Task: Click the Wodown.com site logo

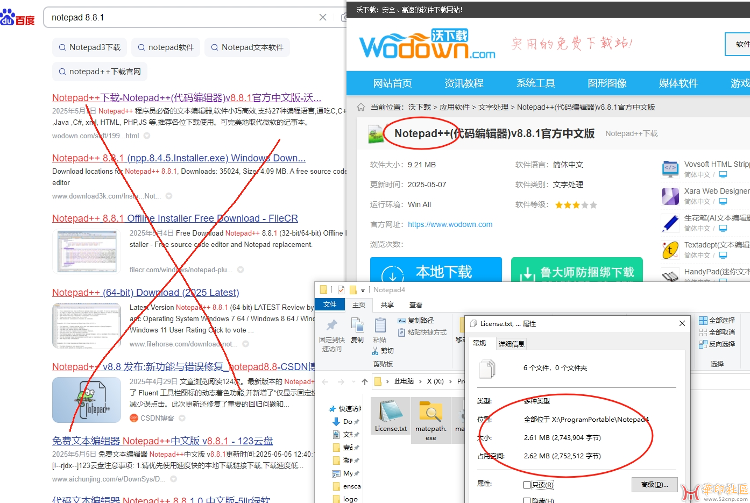Action: tap(427, 44)
